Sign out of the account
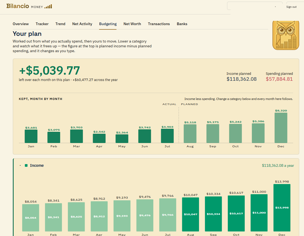The width and height of the screenshot is (304, 236). coord(291,7)
